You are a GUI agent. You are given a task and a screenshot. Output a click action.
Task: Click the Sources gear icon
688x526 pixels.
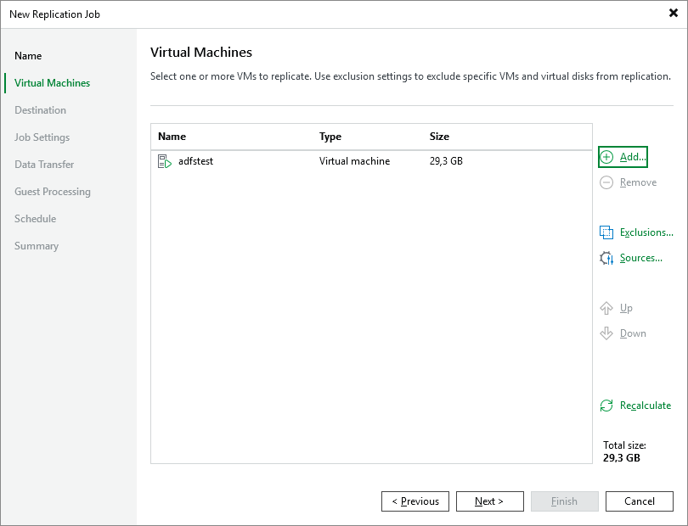click(606, 258)
